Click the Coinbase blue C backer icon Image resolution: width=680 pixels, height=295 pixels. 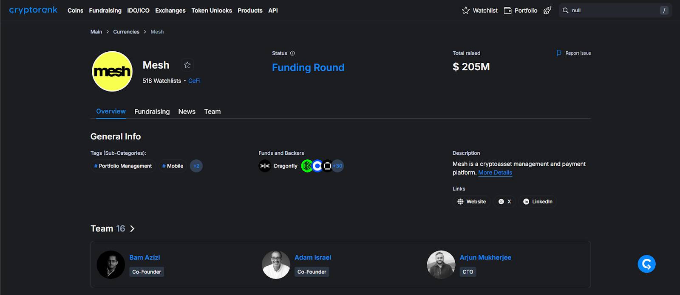317,166
